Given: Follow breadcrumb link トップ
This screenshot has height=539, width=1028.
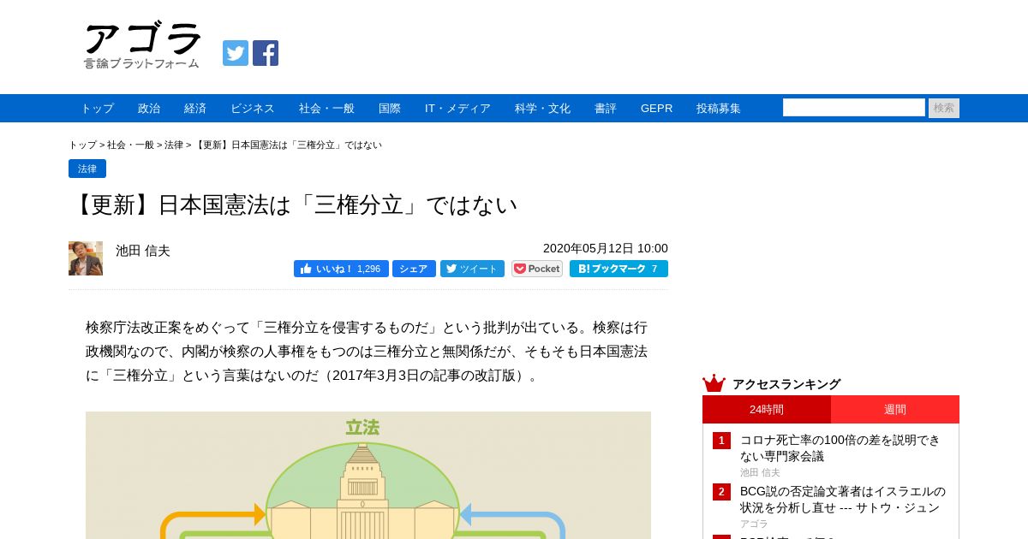Looking at the screenshot, I should coord(82,145).
